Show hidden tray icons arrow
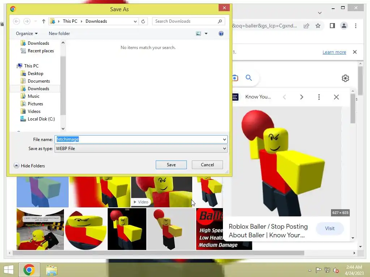Screen dimensions: 370x277 point(310,270)
